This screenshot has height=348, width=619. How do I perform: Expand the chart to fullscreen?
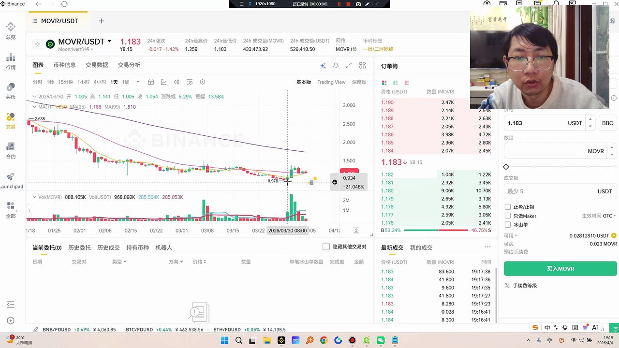tap(349, 66)
